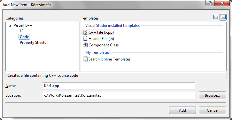Image resolution: width=232 pixels, height=120 pixels.
Task: Open the dialog Help question mark button
Action: (x=211, y=3)
